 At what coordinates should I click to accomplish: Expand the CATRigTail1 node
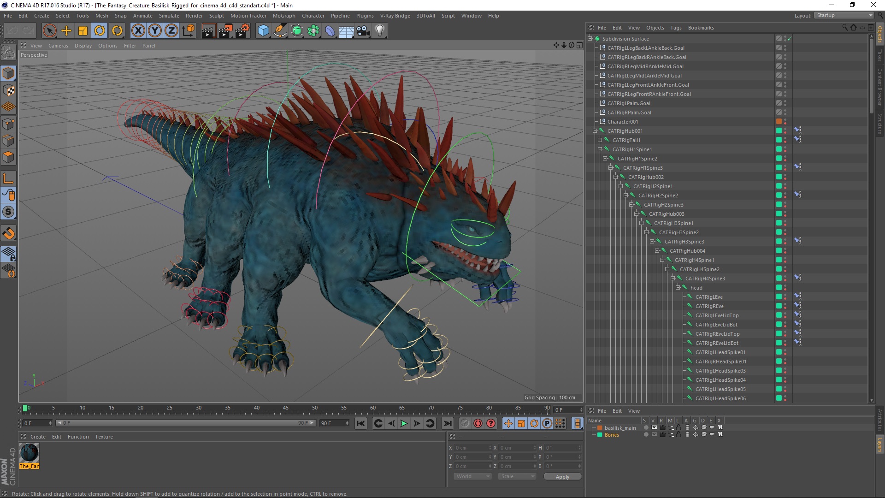coord(600,140)
